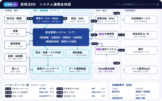Click the Excel受注台帳 box
This screenshot has height=101, width=162.
pos(107,70)
